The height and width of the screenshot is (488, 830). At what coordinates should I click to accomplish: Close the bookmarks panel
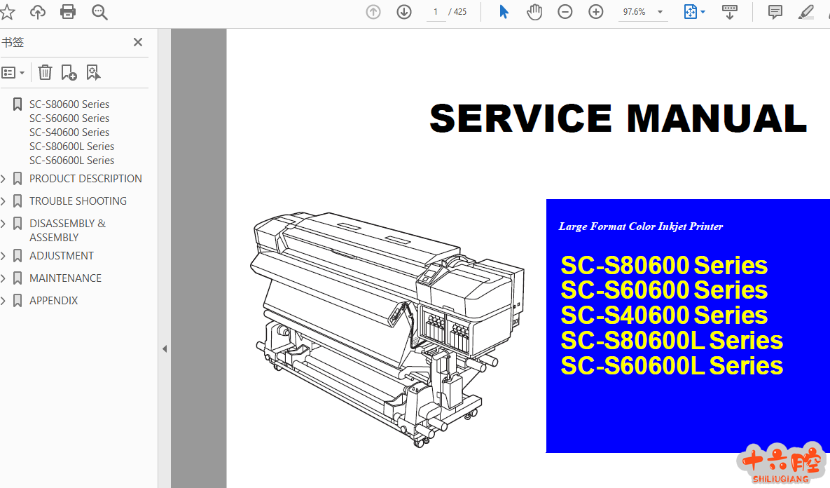(138, 42)
